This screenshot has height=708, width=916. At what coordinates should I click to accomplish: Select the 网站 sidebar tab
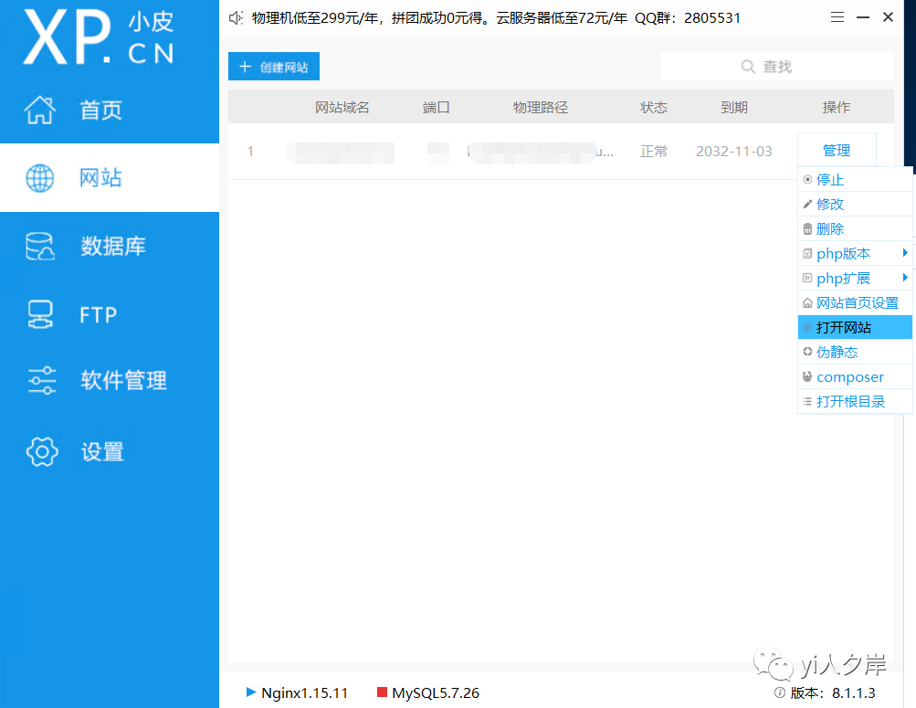point(110,177)
